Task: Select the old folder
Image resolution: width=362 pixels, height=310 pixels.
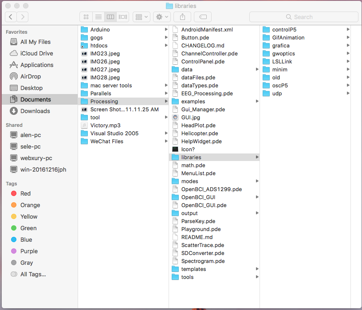Action: pos(305,78)
